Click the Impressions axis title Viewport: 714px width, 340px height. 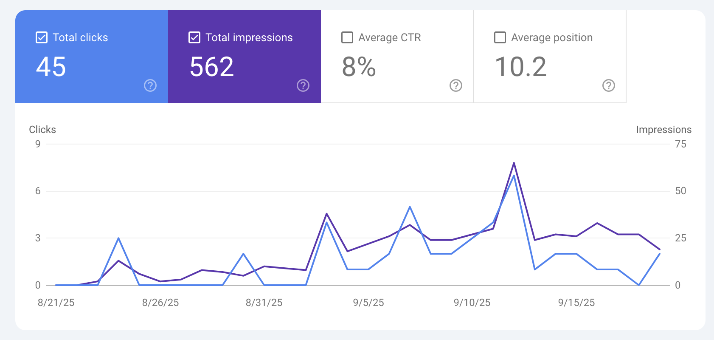coord(663,130)
